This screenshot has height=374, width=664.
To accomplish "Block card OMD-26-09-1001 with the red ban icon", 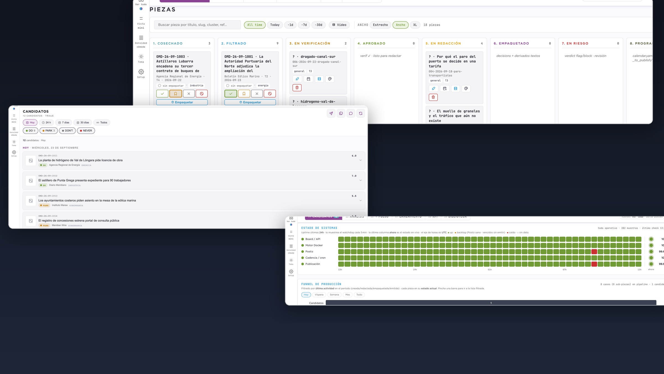I will coord(270,94).
